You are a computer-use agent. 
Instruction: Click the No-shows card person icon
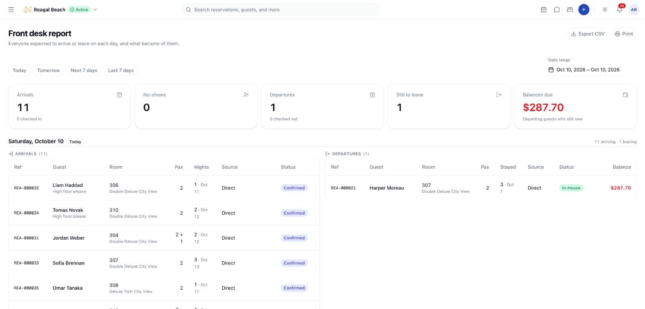pyautogui.click(x=246, y=95)
